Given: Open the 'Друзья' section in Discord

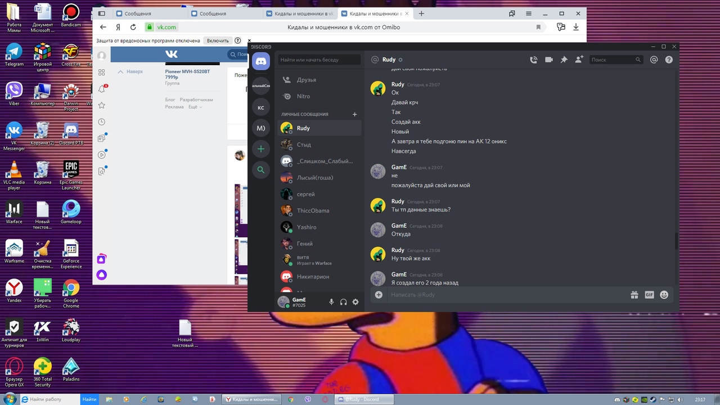Looking at the screenshot, I should tap(306, 80).
